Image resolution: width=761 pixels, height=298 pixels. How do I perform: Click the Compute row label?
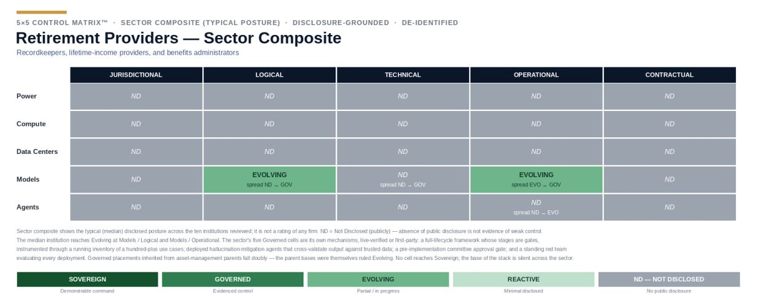(31, 124)
